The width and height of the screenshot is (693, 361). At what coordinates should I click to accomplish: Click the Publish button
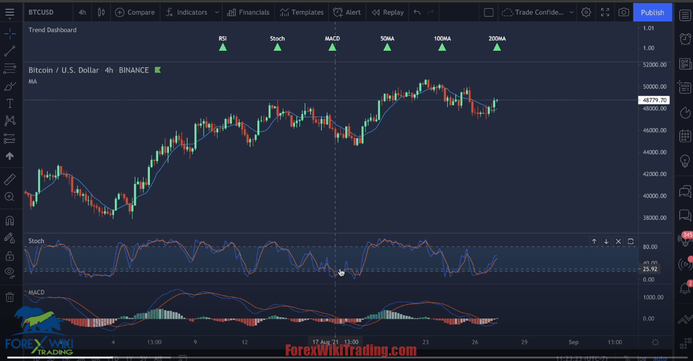652,12
